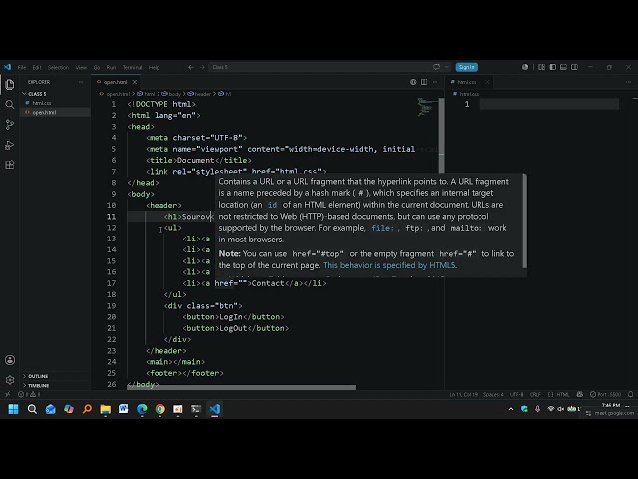
Task: Open the Windows Start menu
Action: (13, 409)
